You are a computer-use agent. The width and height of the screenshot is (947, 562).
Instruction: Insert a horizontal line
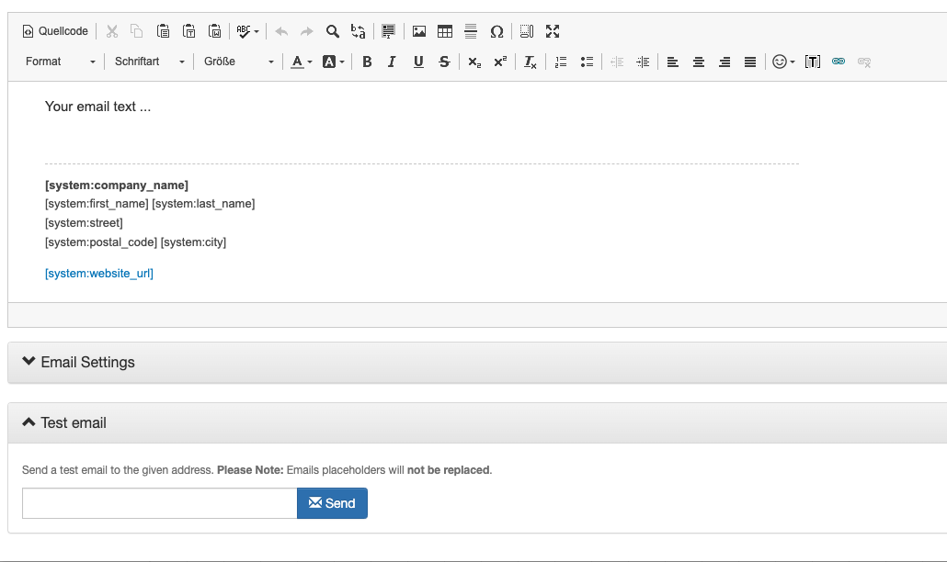point(471,31)
